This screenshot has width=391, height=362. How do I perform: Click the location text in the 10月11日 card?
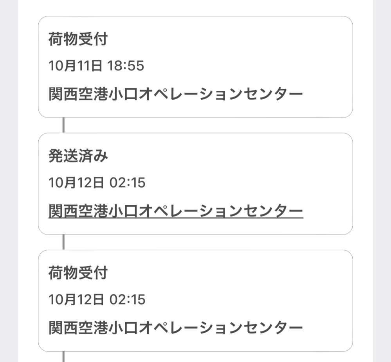(x=176, y=94)
